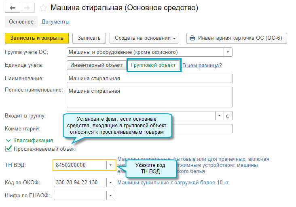Click into the Наименование field
Viewport: 296px width, 207px height.
click(150, 79)
